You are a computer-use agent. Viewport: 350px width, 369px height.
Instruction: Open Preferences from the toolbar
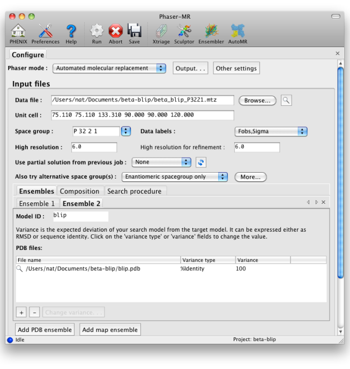click(46, 33)
